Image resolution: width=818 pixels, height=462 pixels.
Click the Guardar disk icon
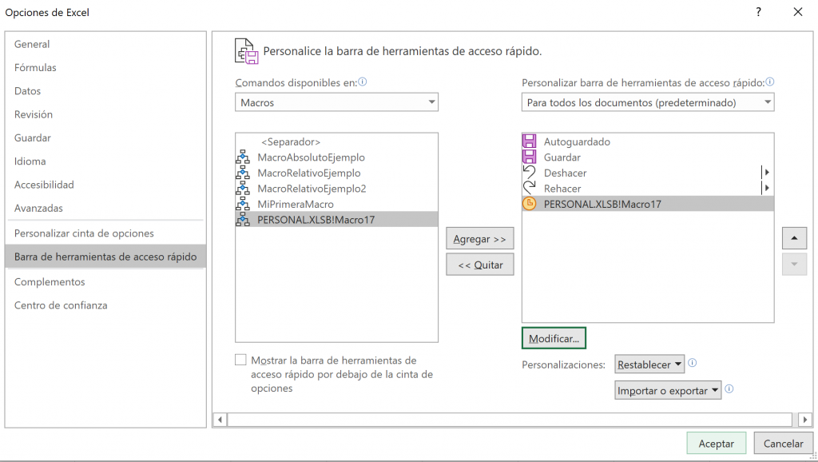[530, 157]
